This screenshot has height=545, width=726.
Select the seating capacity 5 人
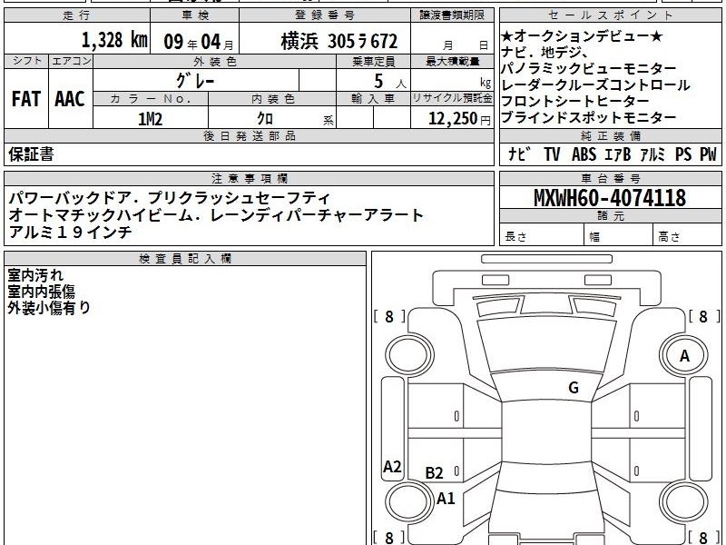[389, 82]
